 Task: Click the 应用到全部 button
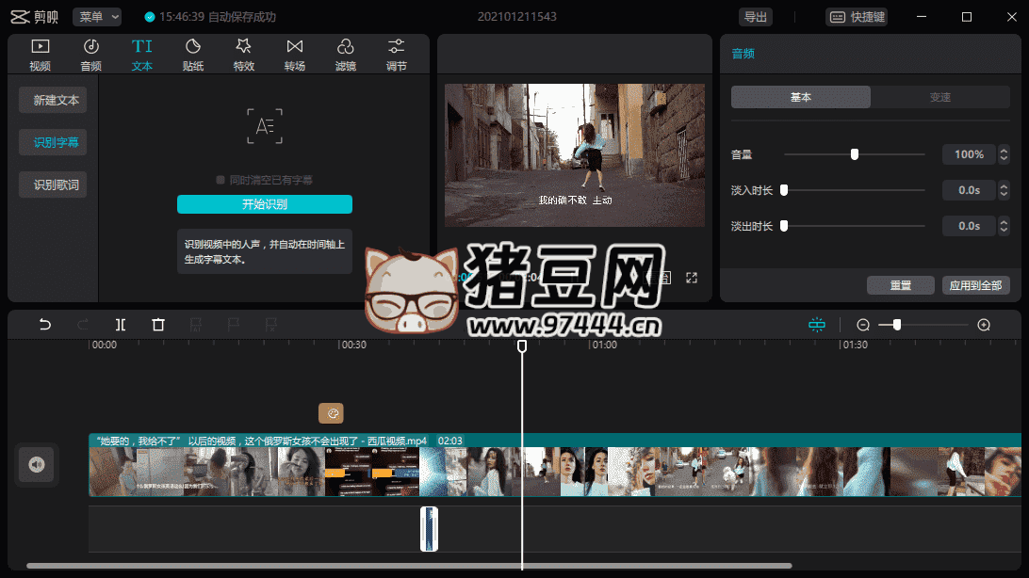pyautogui.click(x=975, y=285)
